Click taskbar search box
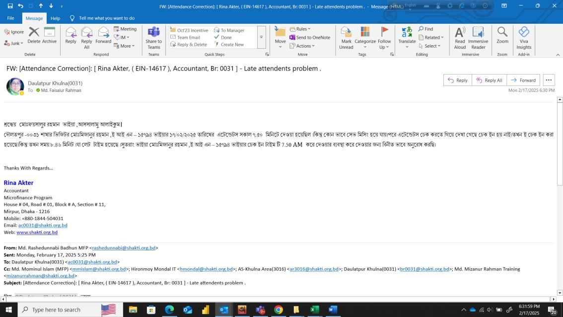 tap(70, 310)
